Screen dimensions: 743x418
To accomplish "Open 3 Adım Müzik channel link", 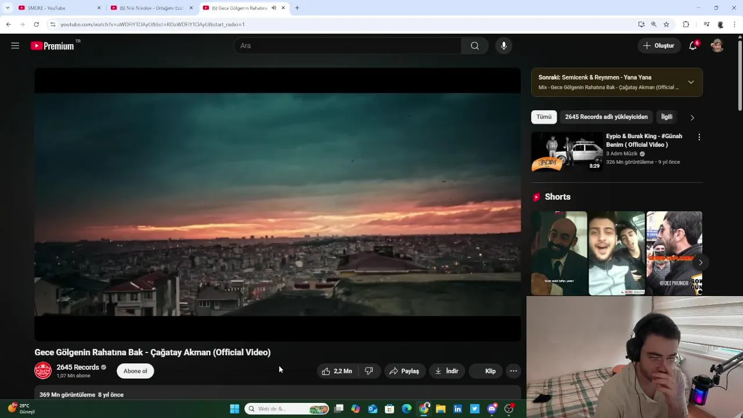I will coord(622,154).
